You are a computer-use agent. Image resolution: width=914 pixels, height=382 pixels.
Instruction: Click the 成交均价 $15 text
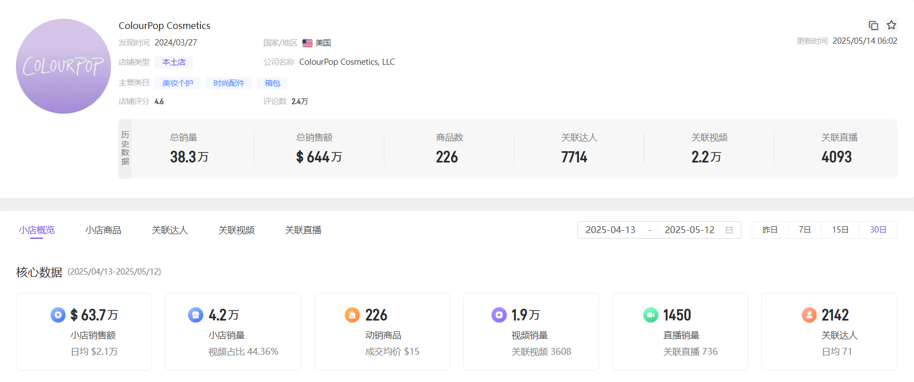392,352
